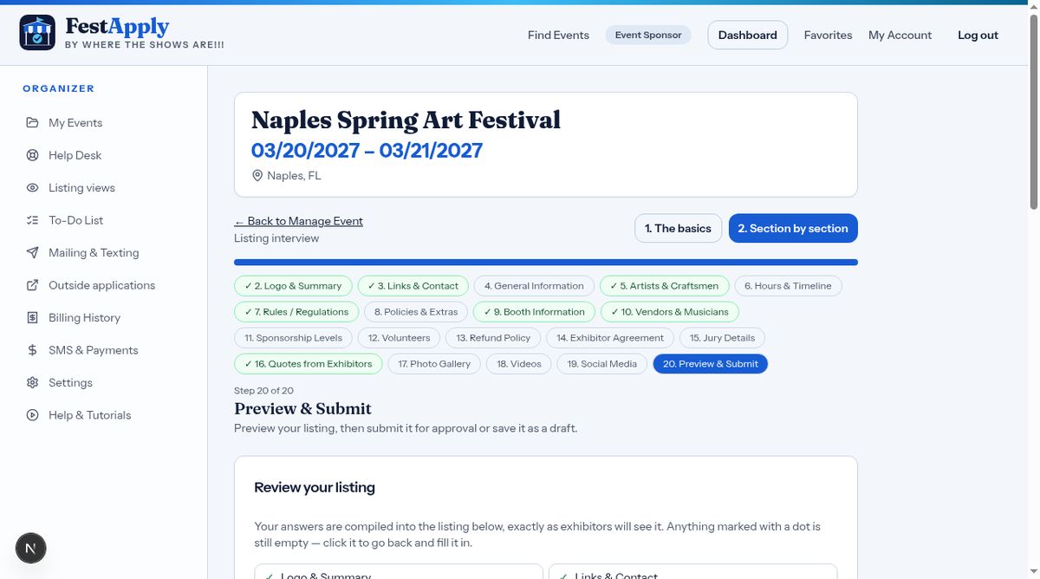The width and height of the screenshot is (1040, 579).
Task: Jump to step 4. General Information
Action: click(534, 286)
